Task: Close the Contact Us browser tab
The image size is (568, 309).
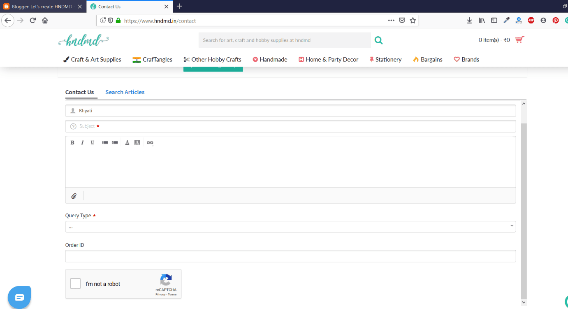Action: (166, 7)
